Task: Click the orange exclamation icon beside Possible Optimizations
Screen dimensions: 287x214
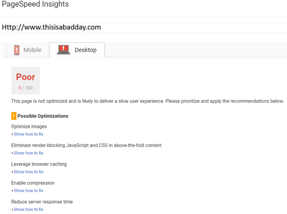Action: (14, 116)
